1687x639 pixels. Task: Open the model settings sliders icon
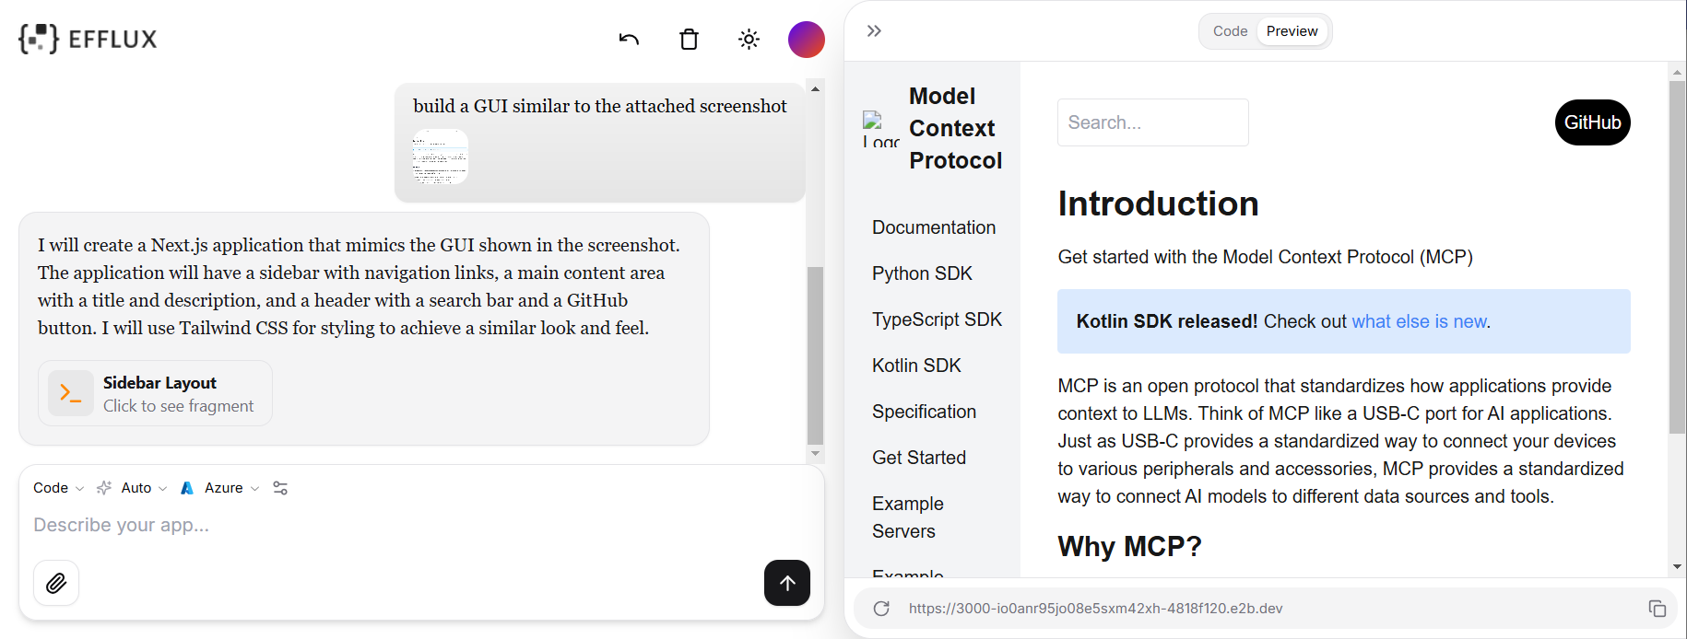click(280, 488)
